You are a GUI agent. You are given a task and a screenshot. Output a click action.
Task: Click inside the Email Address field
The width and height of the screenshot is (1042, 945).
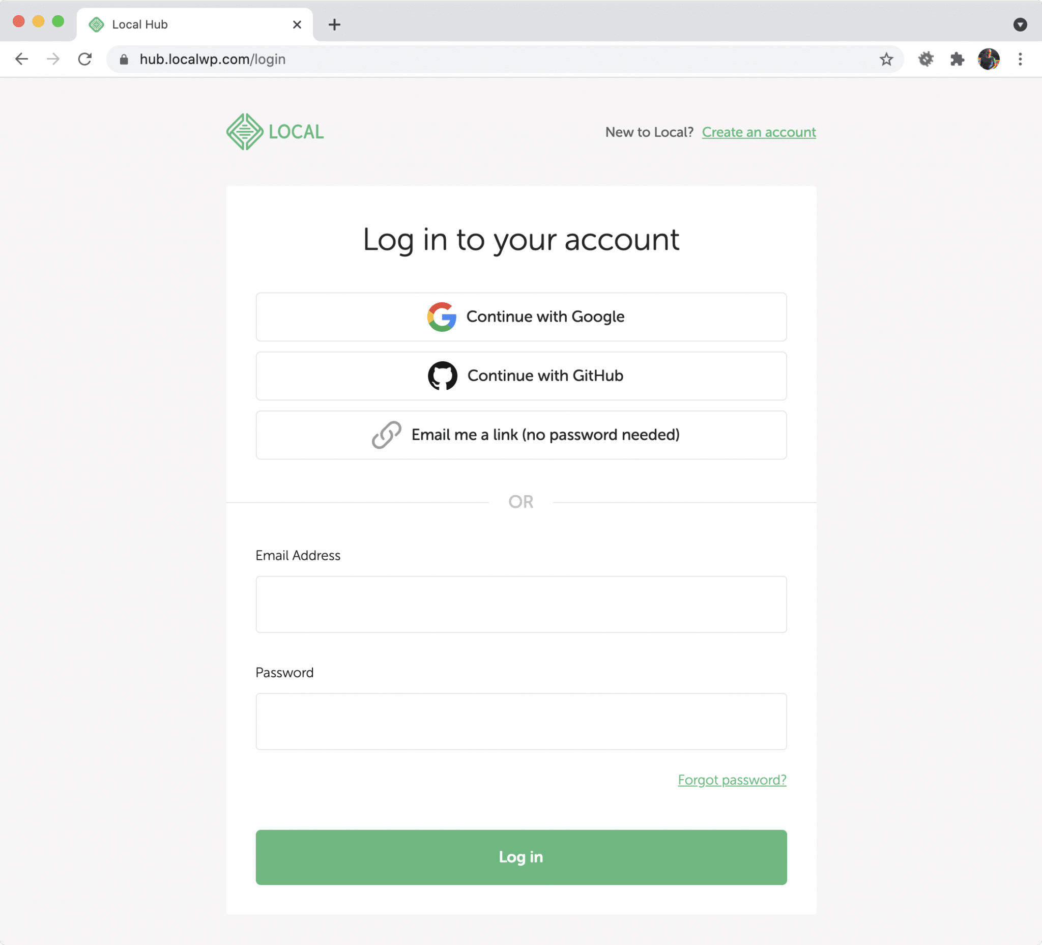click(x=520, y=605)
